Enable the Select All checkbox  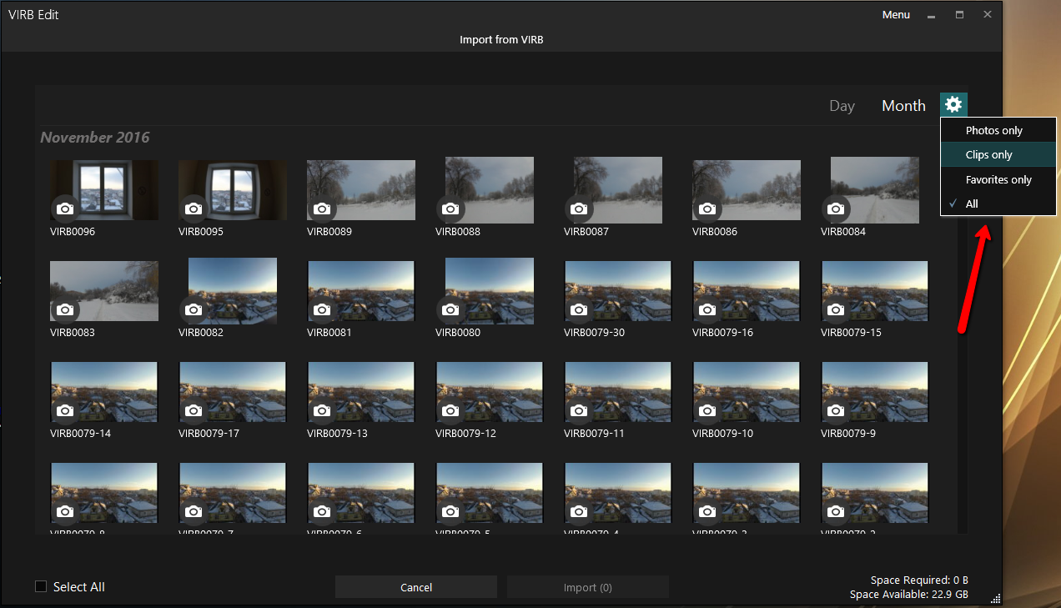pyautogui.click(x=41, y=587)
